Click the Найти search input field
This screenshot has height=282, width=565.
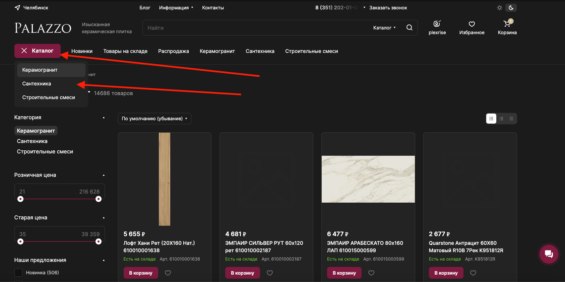(256, 28)
